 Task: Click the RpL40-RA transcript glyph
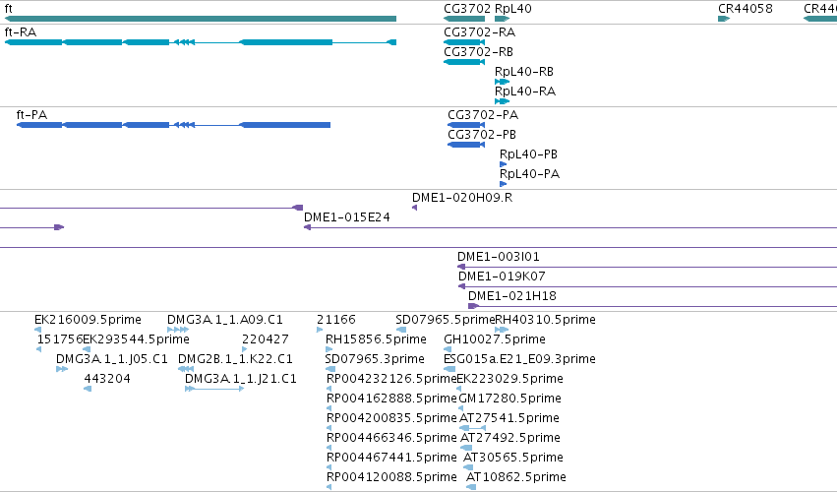coord(503,101)
